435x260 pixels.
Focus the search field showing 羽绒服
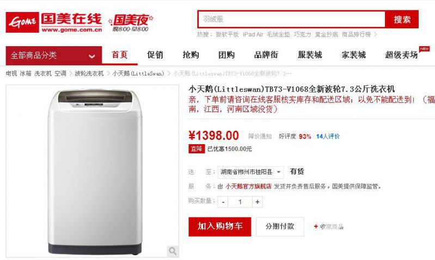click(x=292, y=20)
